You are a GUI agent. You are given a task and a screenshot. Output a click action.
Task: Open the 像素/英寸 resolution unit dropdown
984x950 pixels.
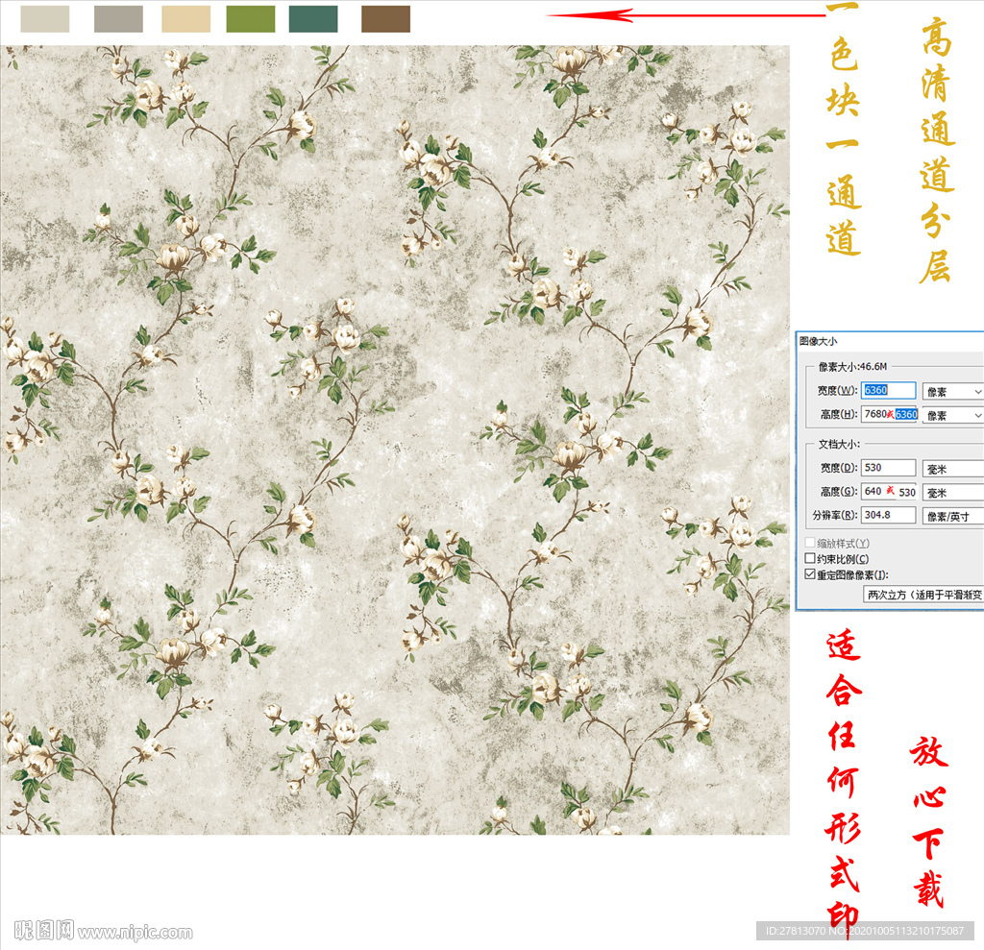[x=953, y=517]
